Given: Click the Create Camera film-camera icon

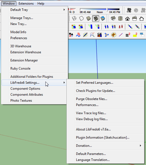Looking at the screenshot, I should [x=129, y=10].
